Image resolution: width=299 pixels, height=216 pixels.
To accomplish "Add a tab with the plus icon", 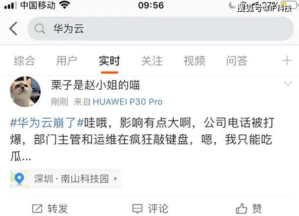I will click(287, 61).
